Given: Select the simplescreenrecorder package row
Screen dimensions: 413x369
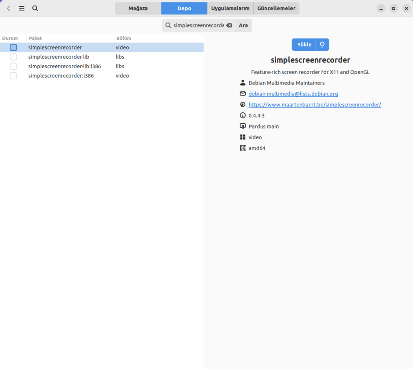Looking at the screenshot, I should pos(102,48).
